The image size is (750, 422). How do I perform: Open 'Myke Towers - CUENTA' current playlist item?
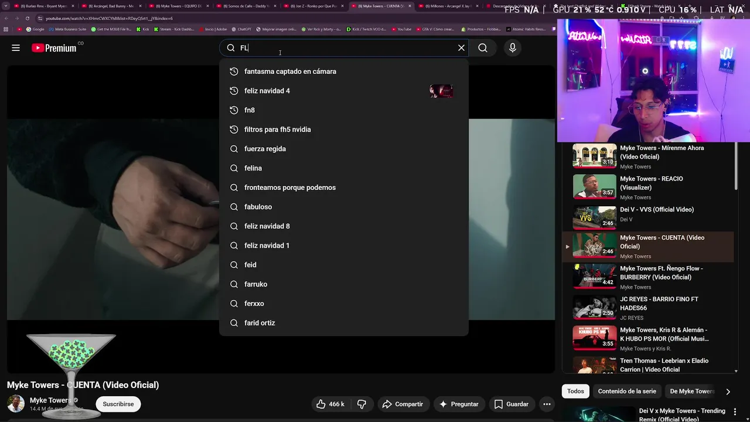coord(647,247)
